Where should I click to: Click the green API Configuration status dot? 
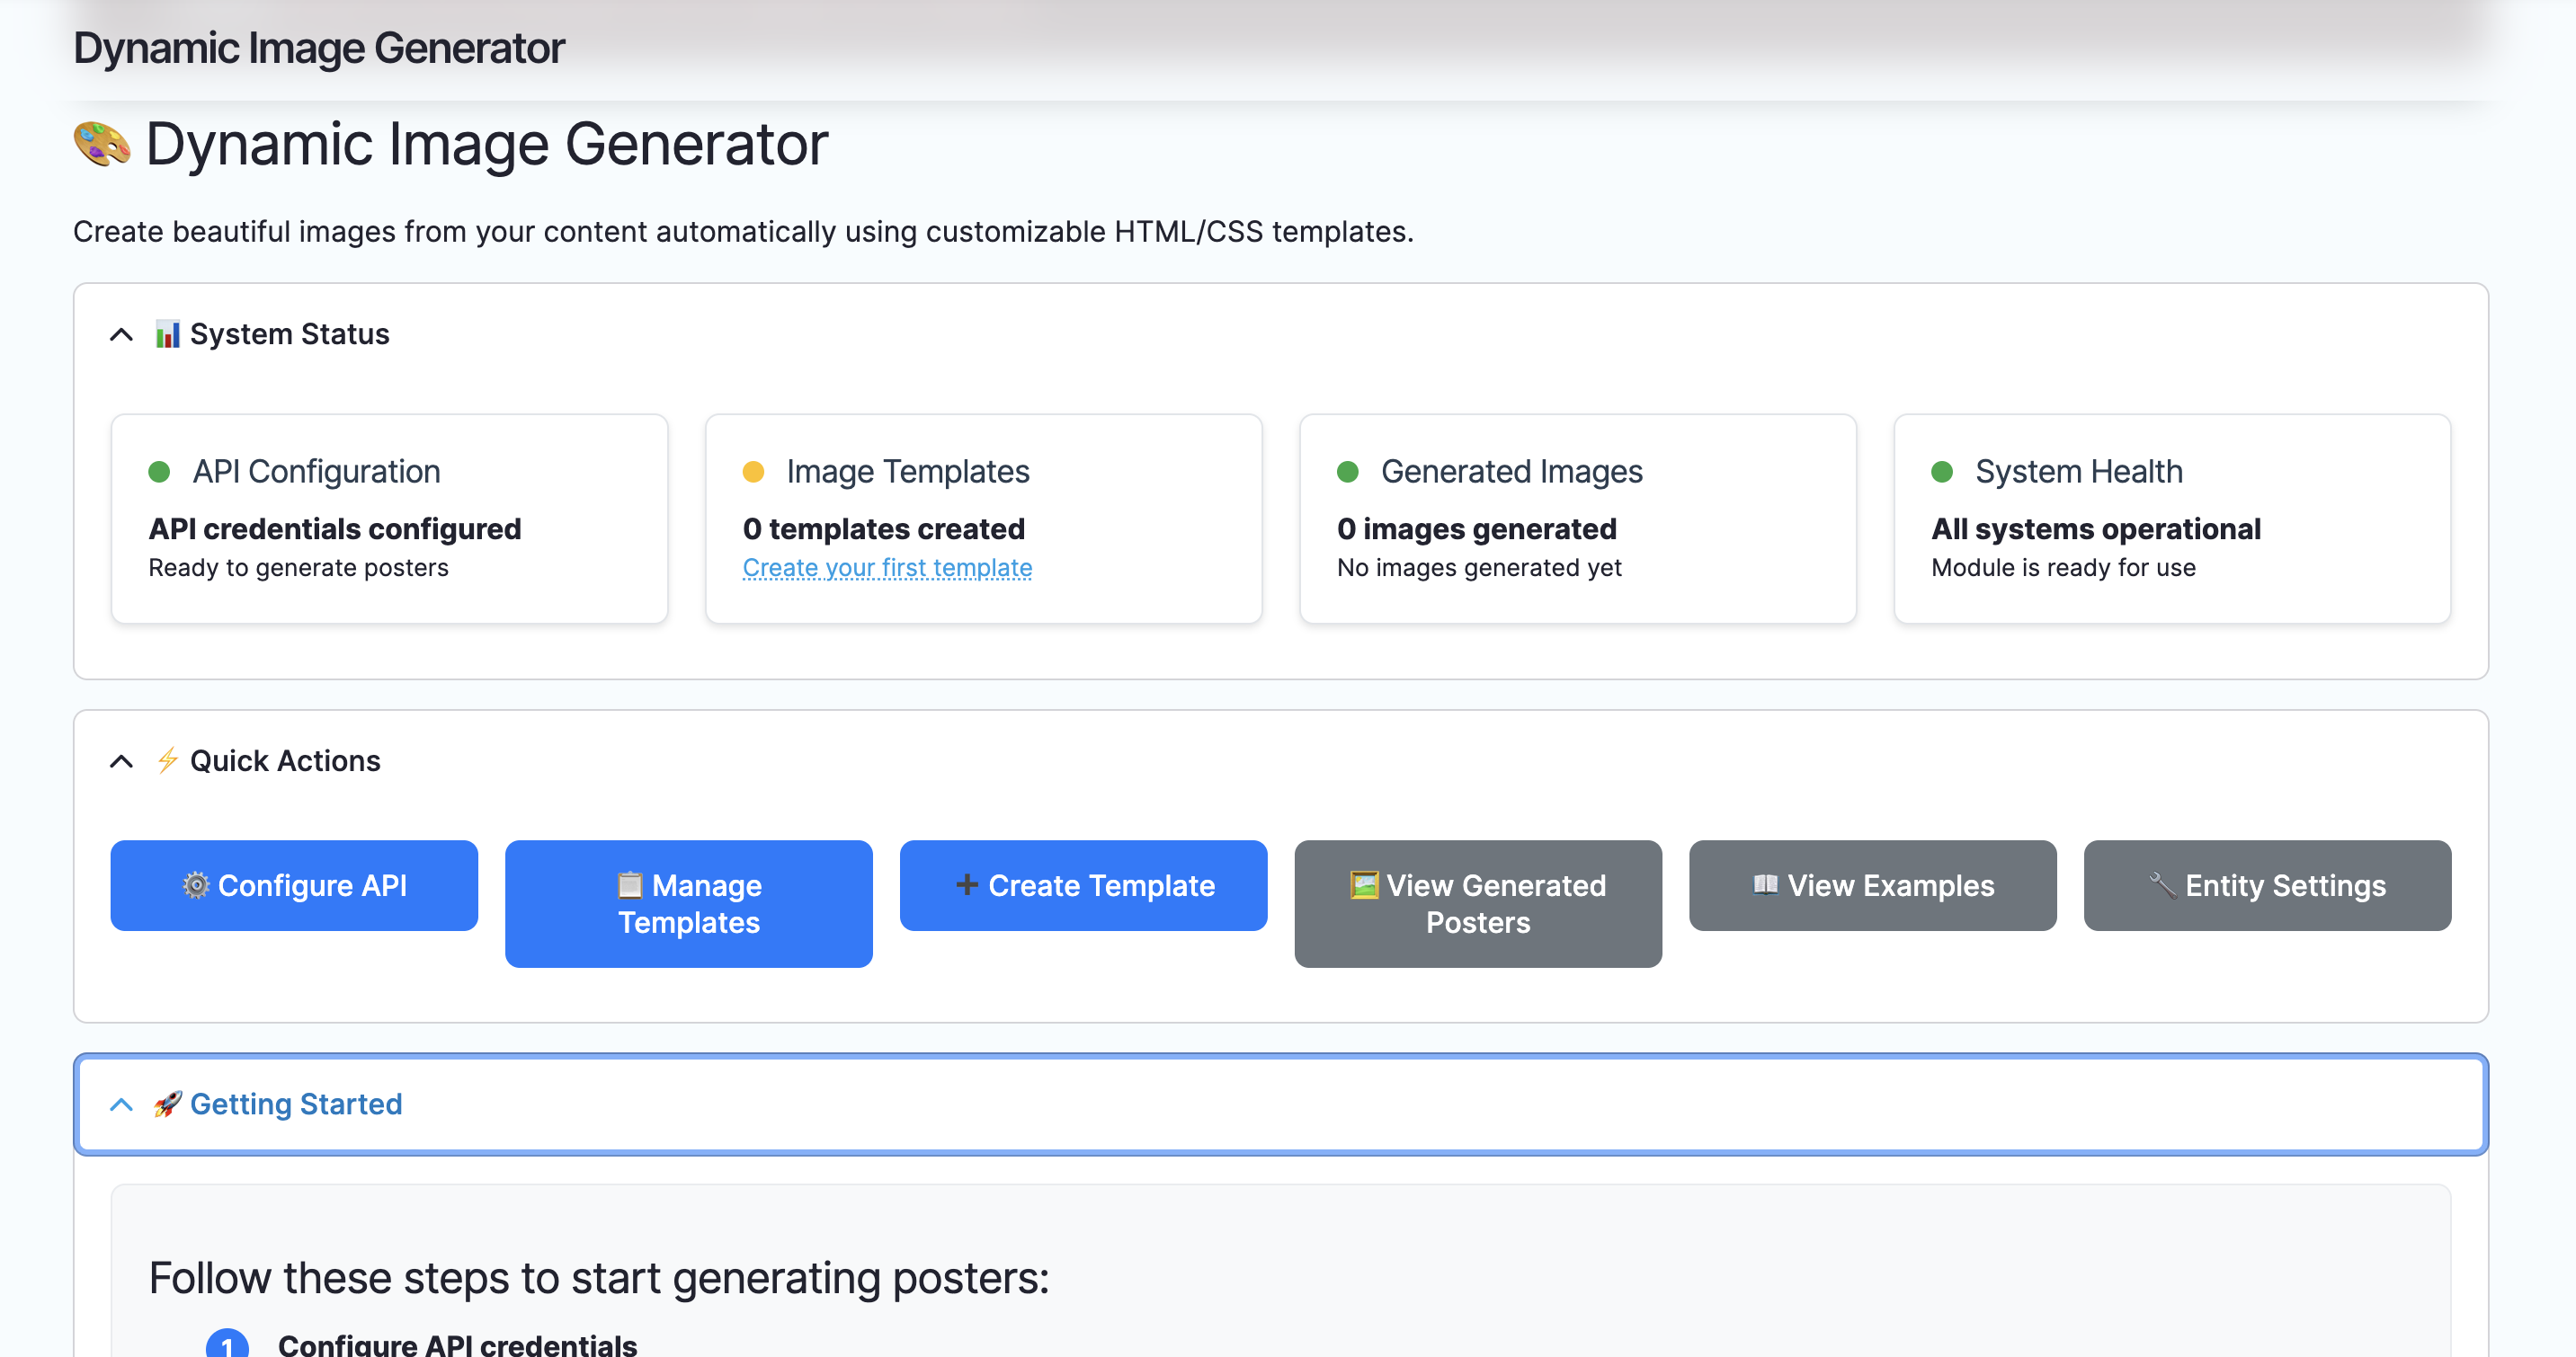coord(161,471)
